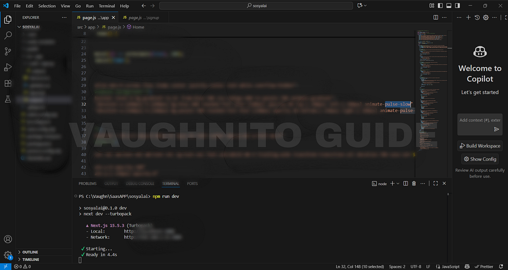Image resolution: width=508 pixels, height=270 pixels.
Task: Open the Run and Debug view
Action: [8, 67]
